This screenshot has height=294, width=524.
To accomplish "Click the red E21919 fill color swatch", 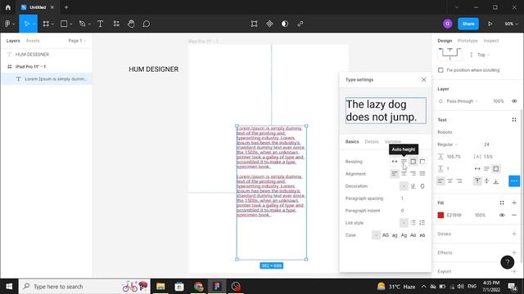I will tap(440, 215).
